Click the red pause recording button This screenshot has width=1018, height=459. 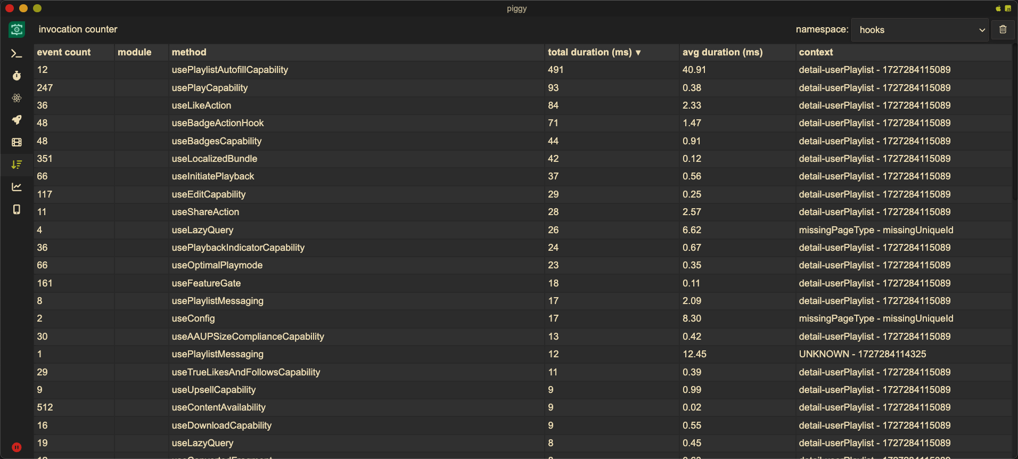(x=17, y=447)
